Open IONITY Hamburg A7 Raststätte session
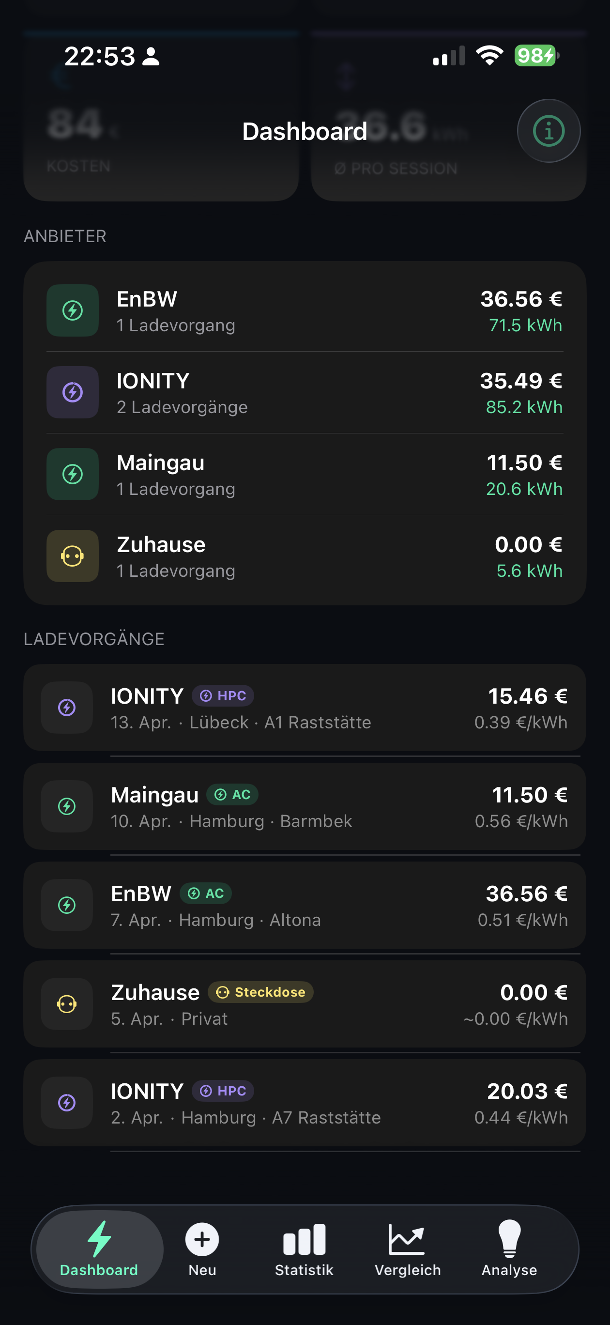610x1325 pixels. (x=305, y=1103)
